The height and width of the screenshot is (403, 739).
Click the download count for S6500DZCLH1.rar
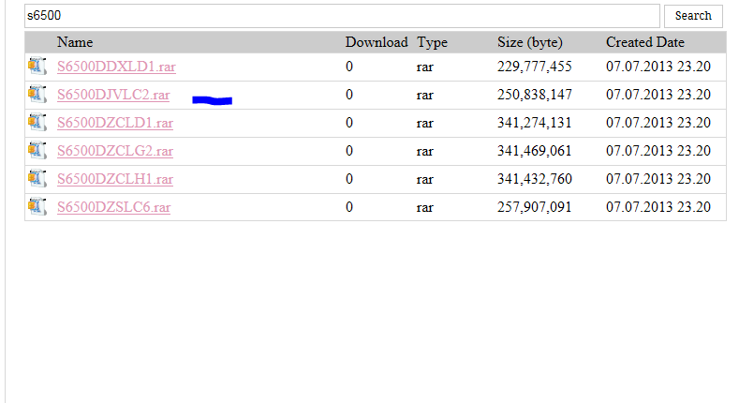tap(349, 179)
